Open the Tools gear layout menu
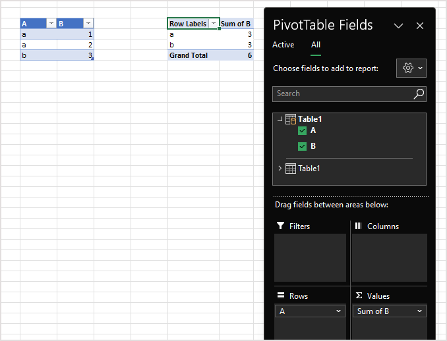 click(411, 68)
